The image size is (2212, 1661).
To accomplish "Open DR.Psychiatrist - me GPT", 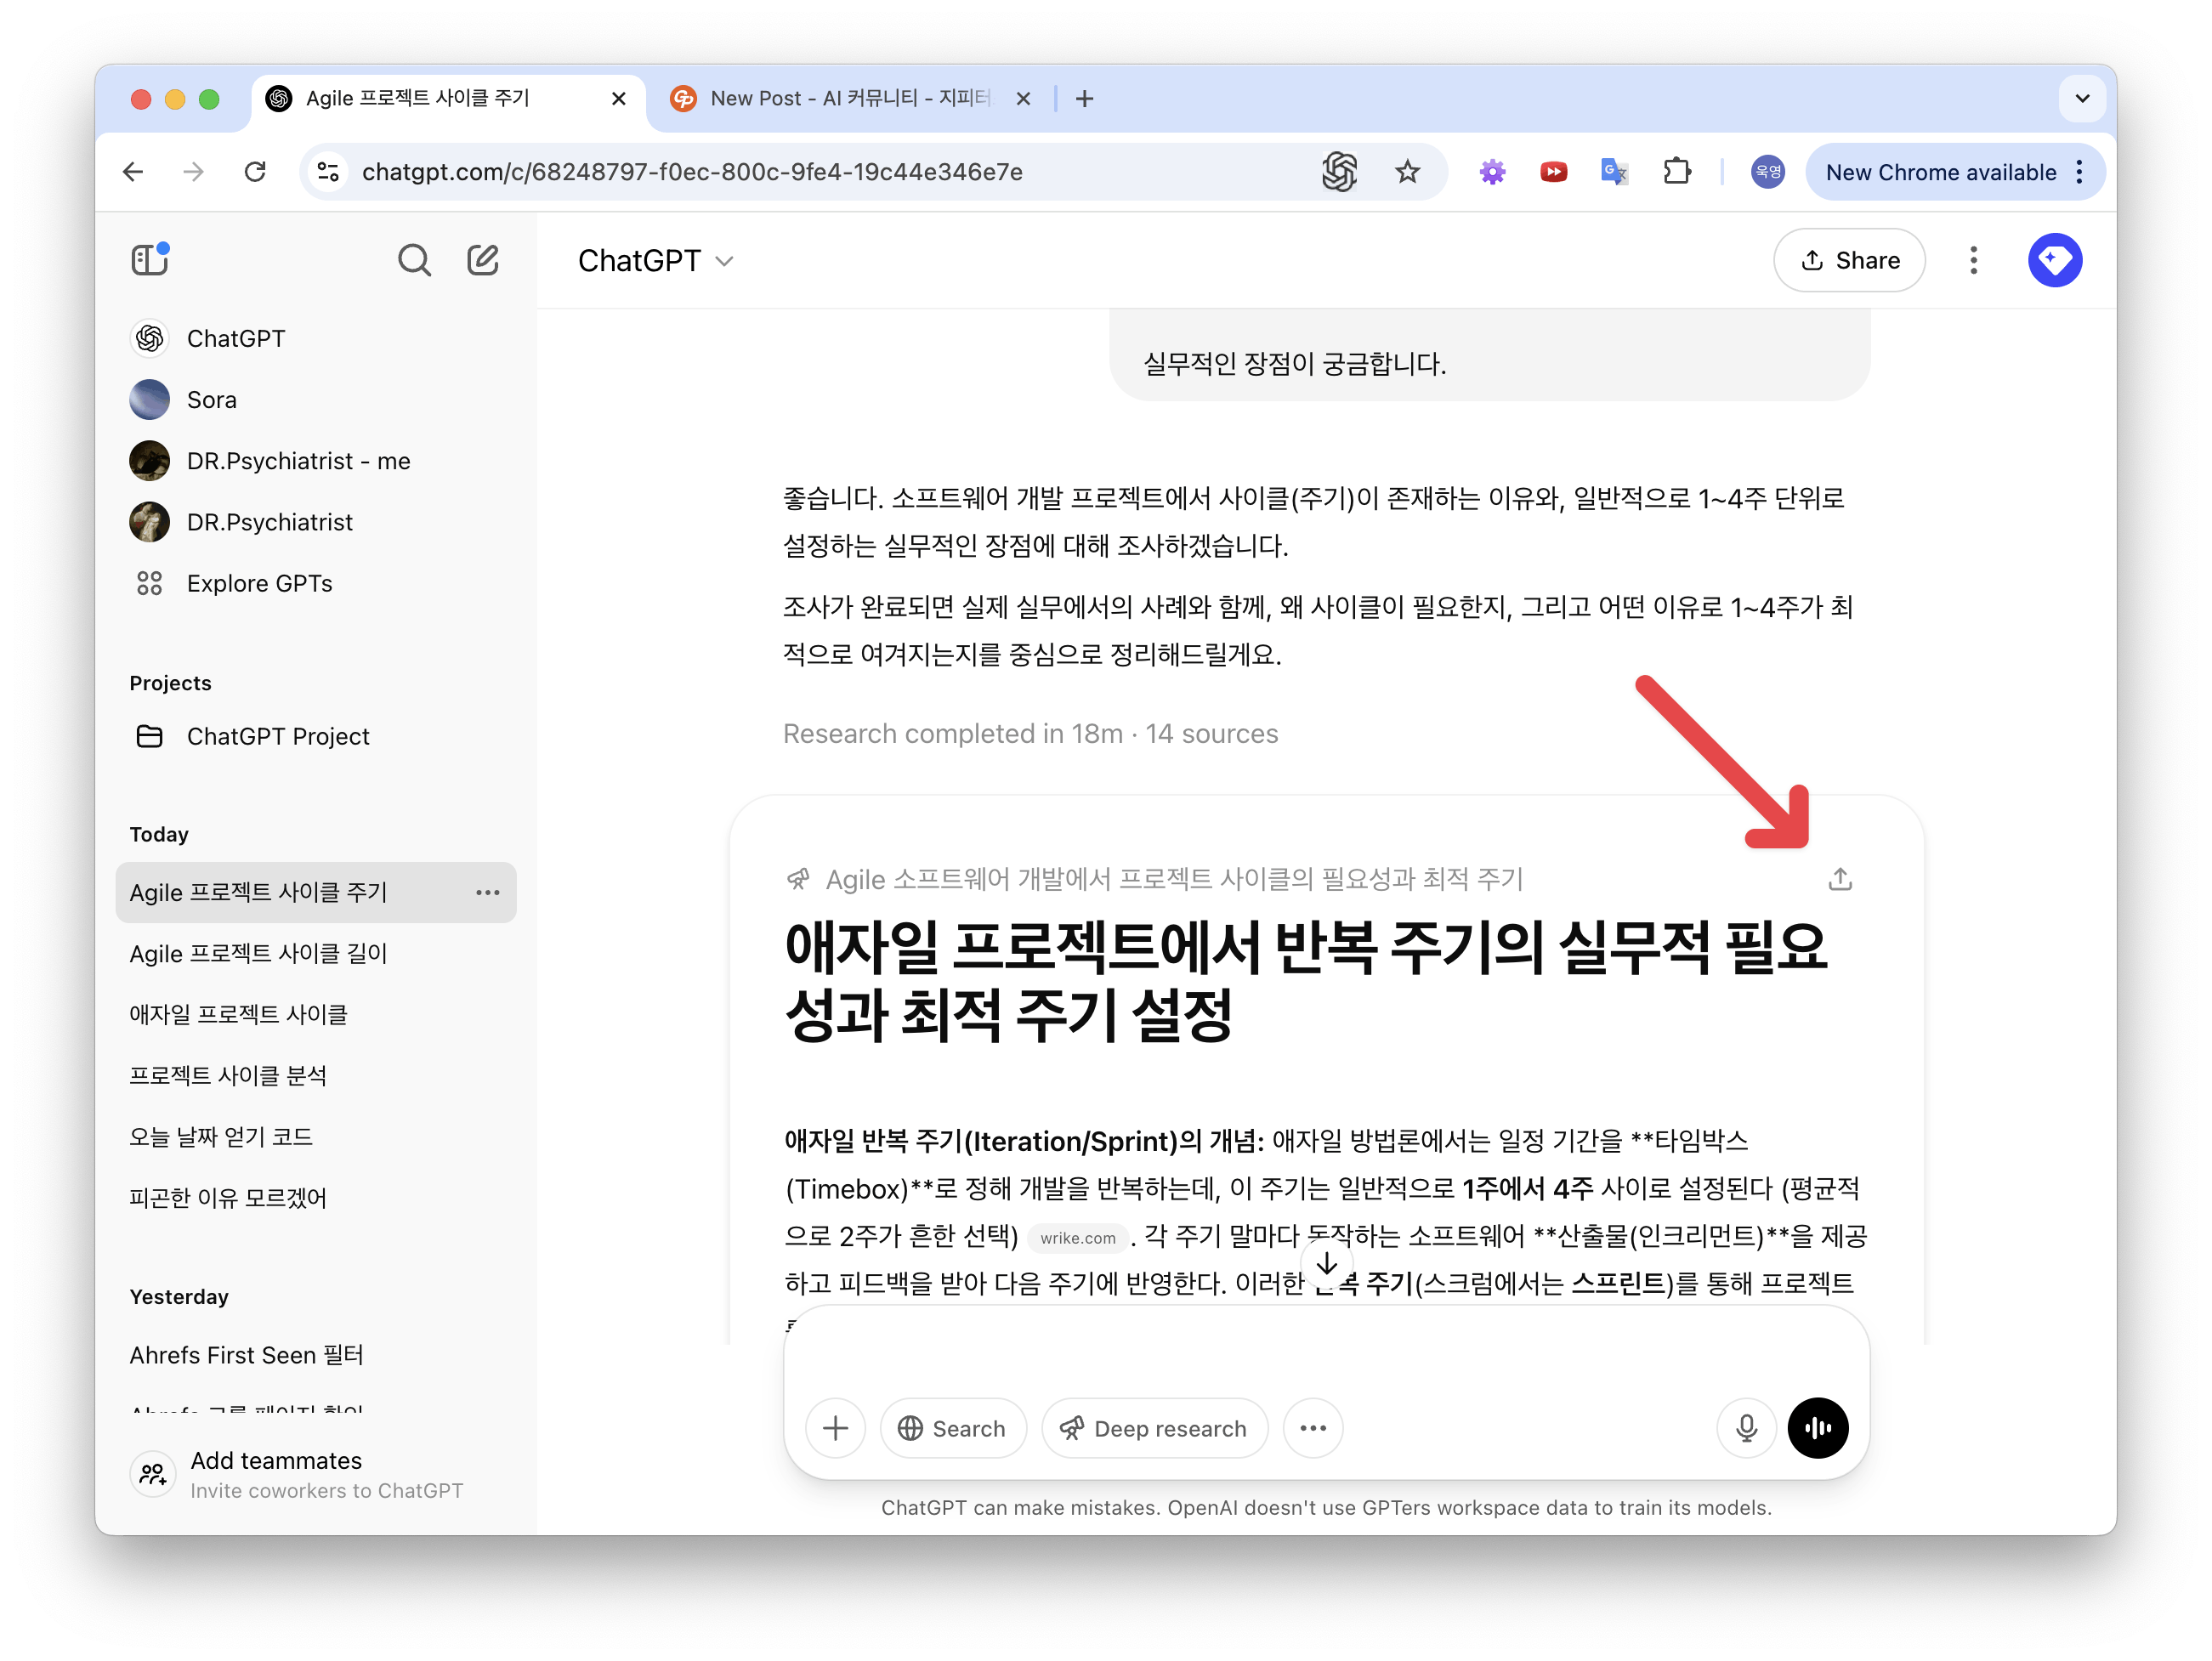I will 316,460.
